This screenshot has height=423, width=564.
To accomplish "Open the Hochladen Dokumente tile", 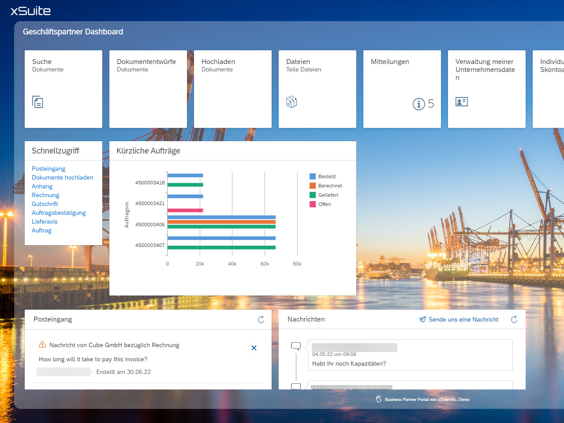I will (x=233, y=89).
